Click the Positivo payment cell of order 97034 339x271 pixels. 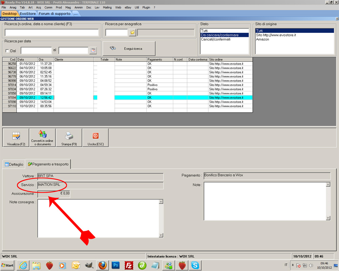160,89
